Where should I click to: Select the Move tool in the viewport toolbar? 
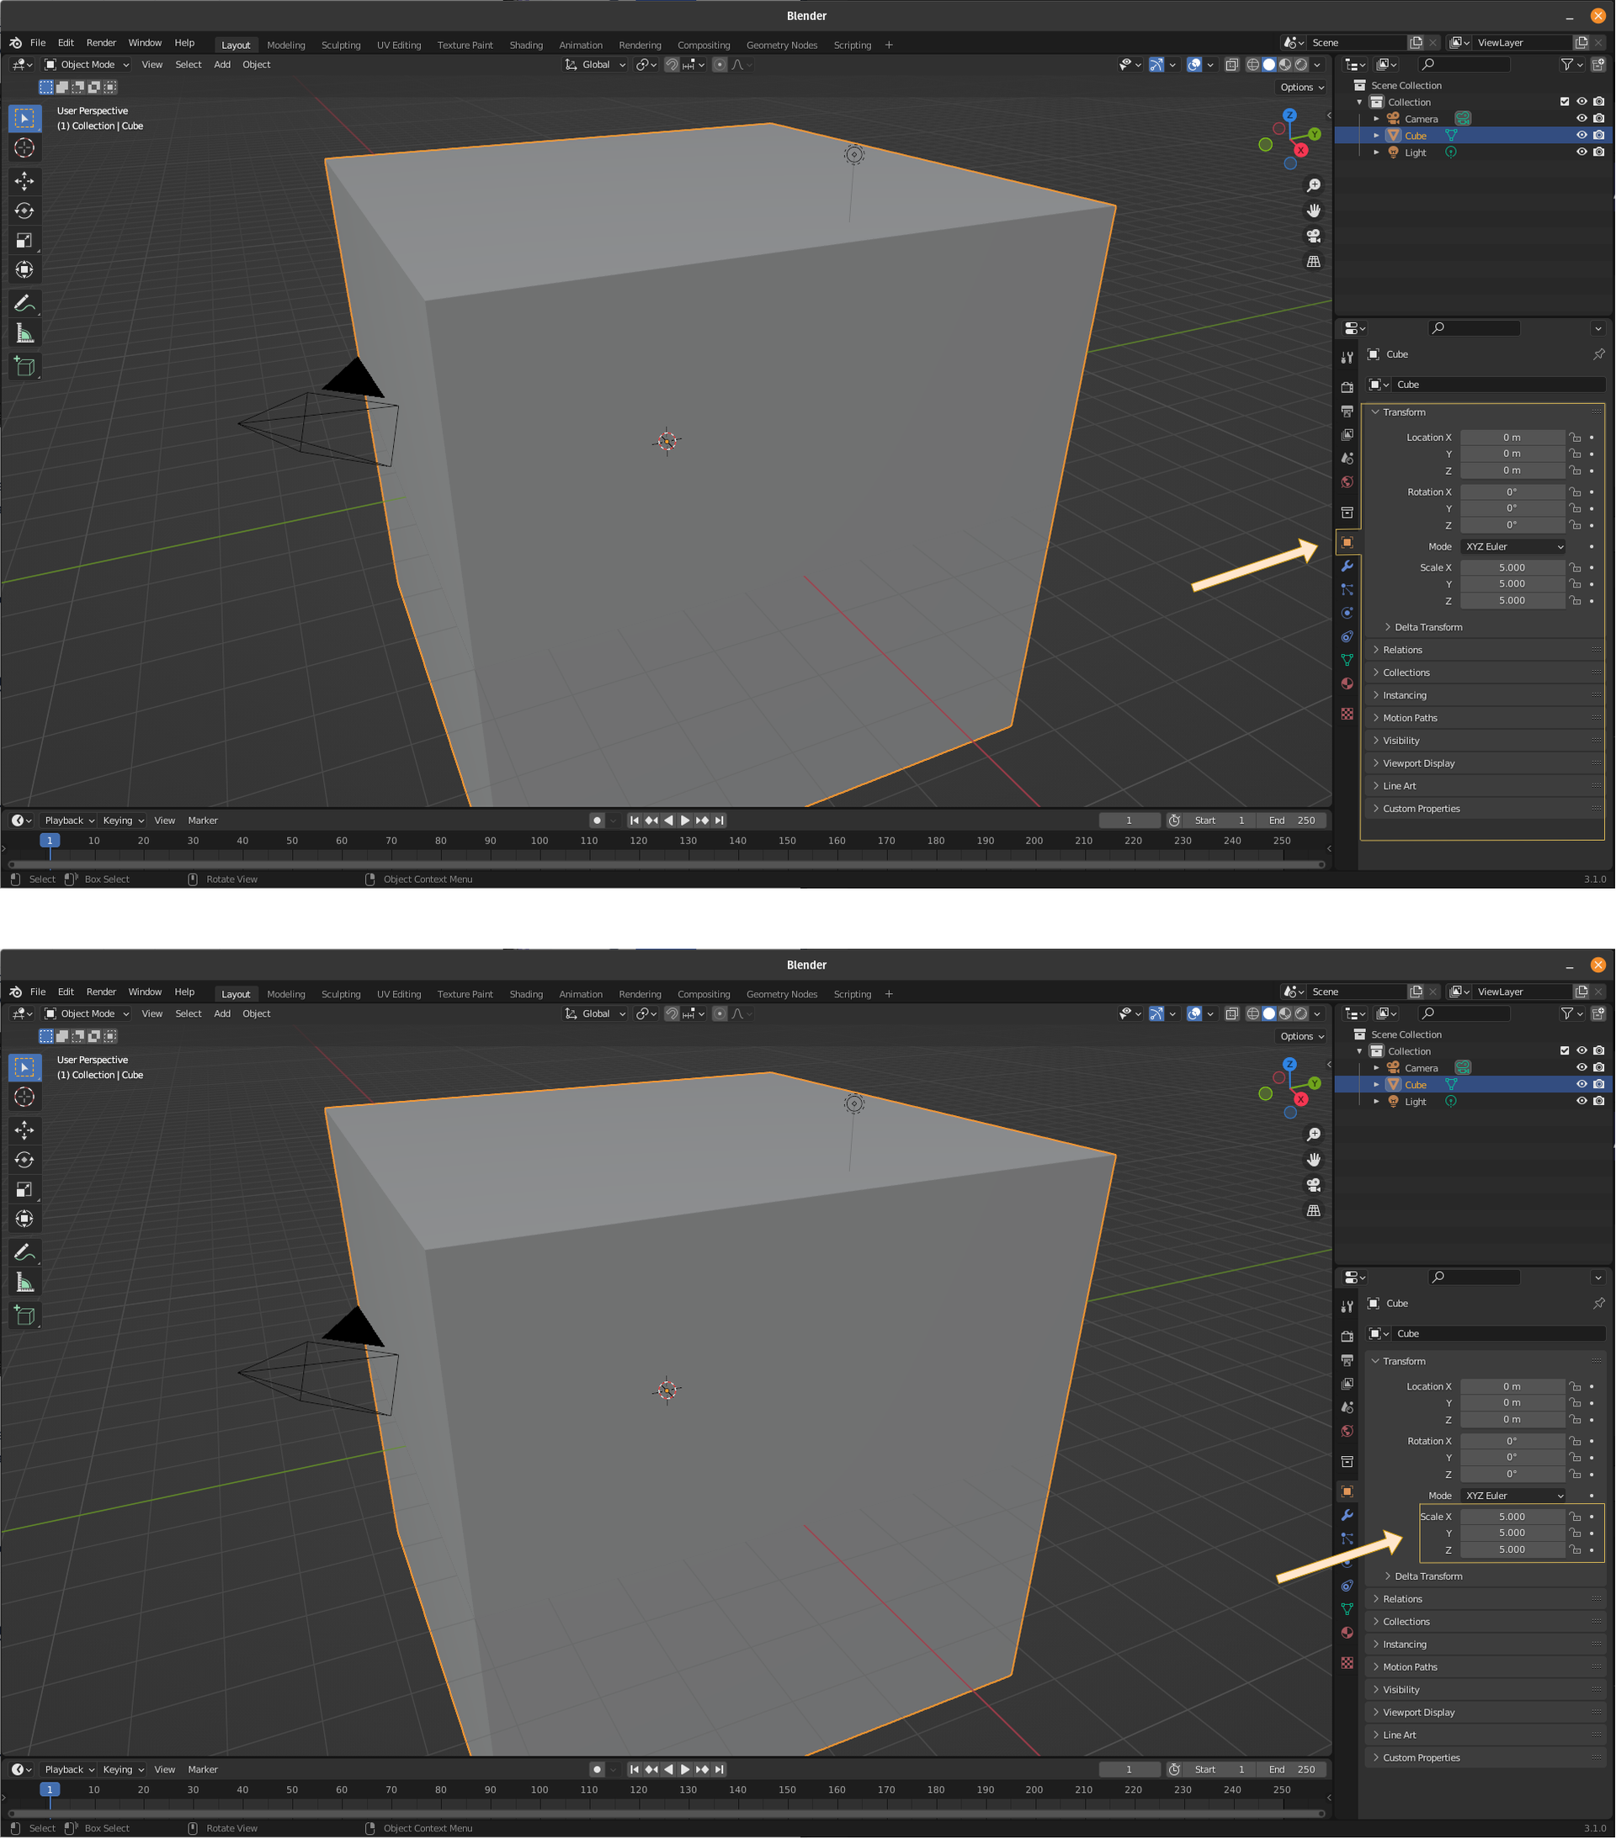pos(24,181)
